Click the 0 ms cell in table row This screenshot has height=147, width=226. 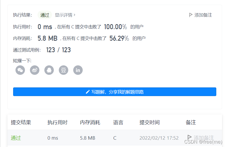coord(53,138)
